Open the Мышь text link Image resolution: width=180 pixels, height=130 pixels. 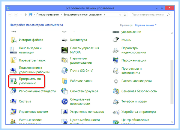(126, 40)
